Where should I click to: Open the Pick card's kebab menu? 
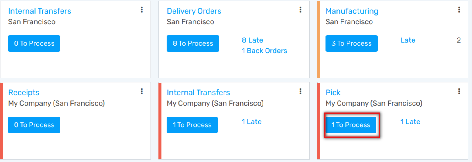click(x=459, y=91)
